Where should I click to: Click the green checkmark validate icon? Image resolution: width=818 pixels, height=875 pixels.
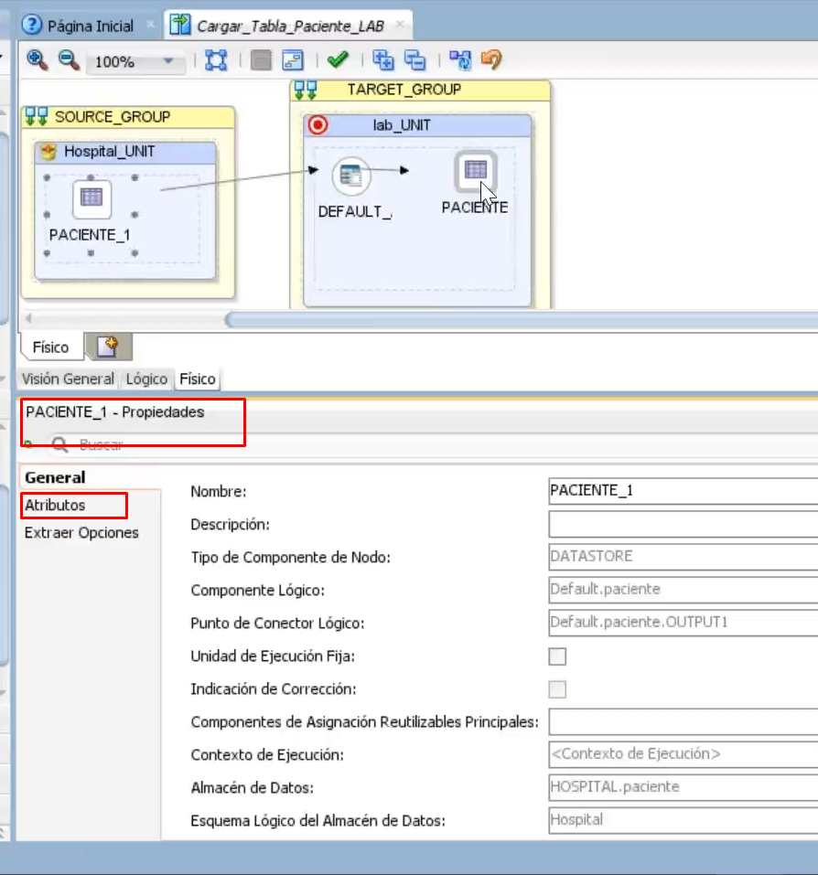tap(338, 59)
